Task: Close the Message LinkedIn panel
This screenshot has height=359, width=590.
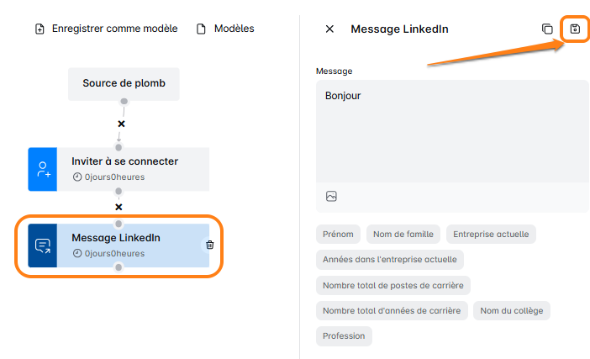Action: 329,29
